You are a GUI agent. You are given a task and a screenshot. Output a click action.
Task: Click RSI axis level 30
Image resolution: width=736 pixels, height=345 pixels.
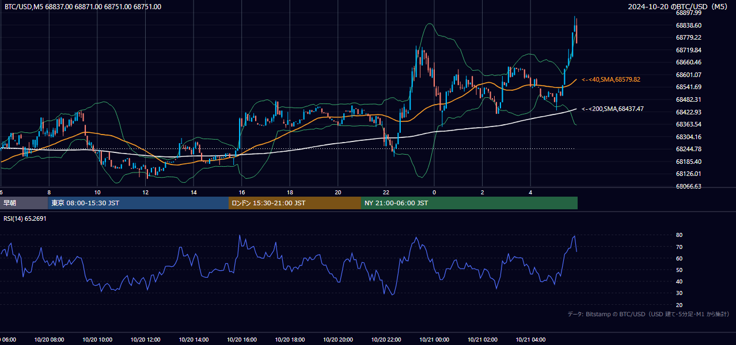[679, 293]
